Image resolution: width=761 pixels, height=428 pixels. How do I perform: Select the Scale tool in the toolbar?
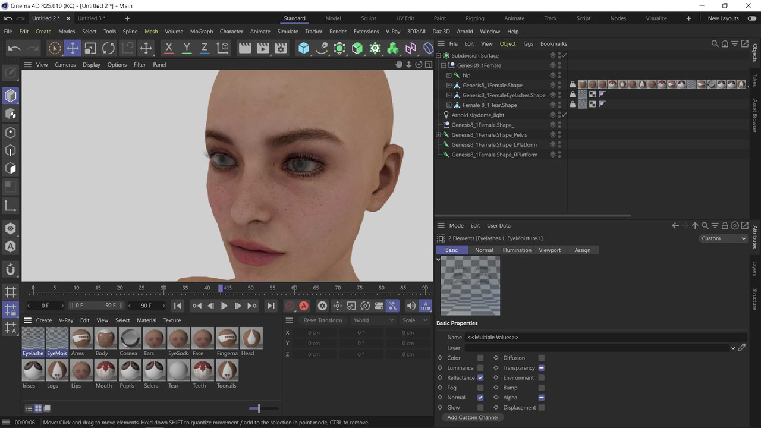click(x=90, y=48)
